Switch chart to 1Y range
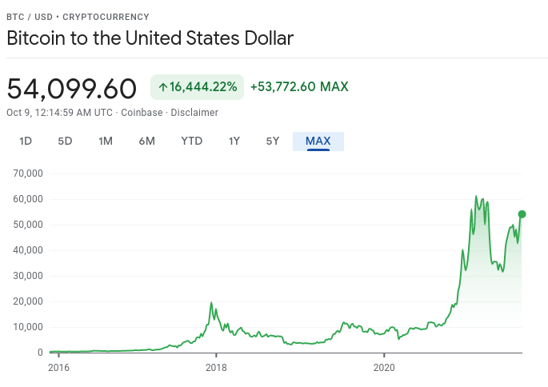The height and width of the screenshot is (387, 548). click(234, 142)
